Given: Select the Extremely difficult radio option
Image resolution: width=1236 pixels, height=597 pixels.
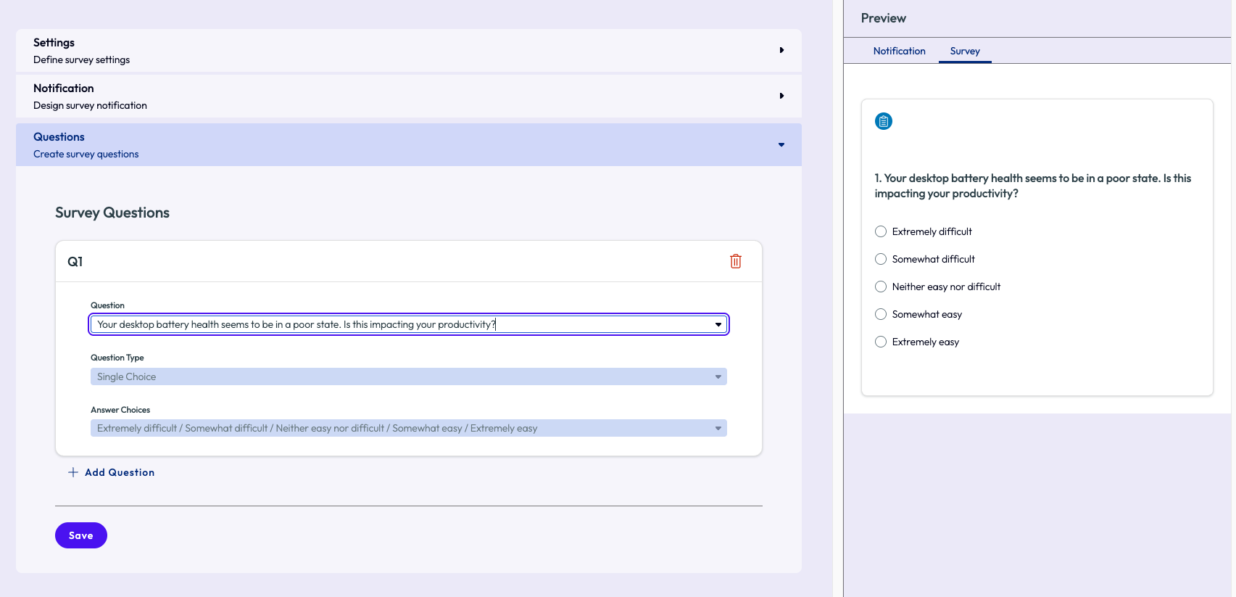Looking at the screenshot, I should (x=881, y=231).
